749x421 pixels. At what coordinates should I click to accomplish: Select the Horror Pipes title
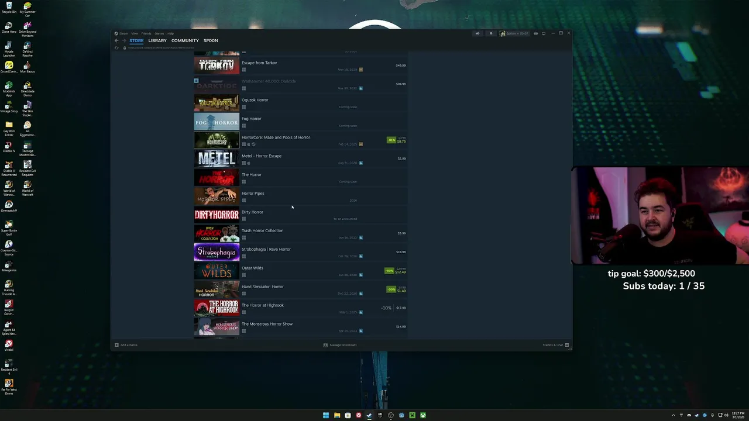253,194
